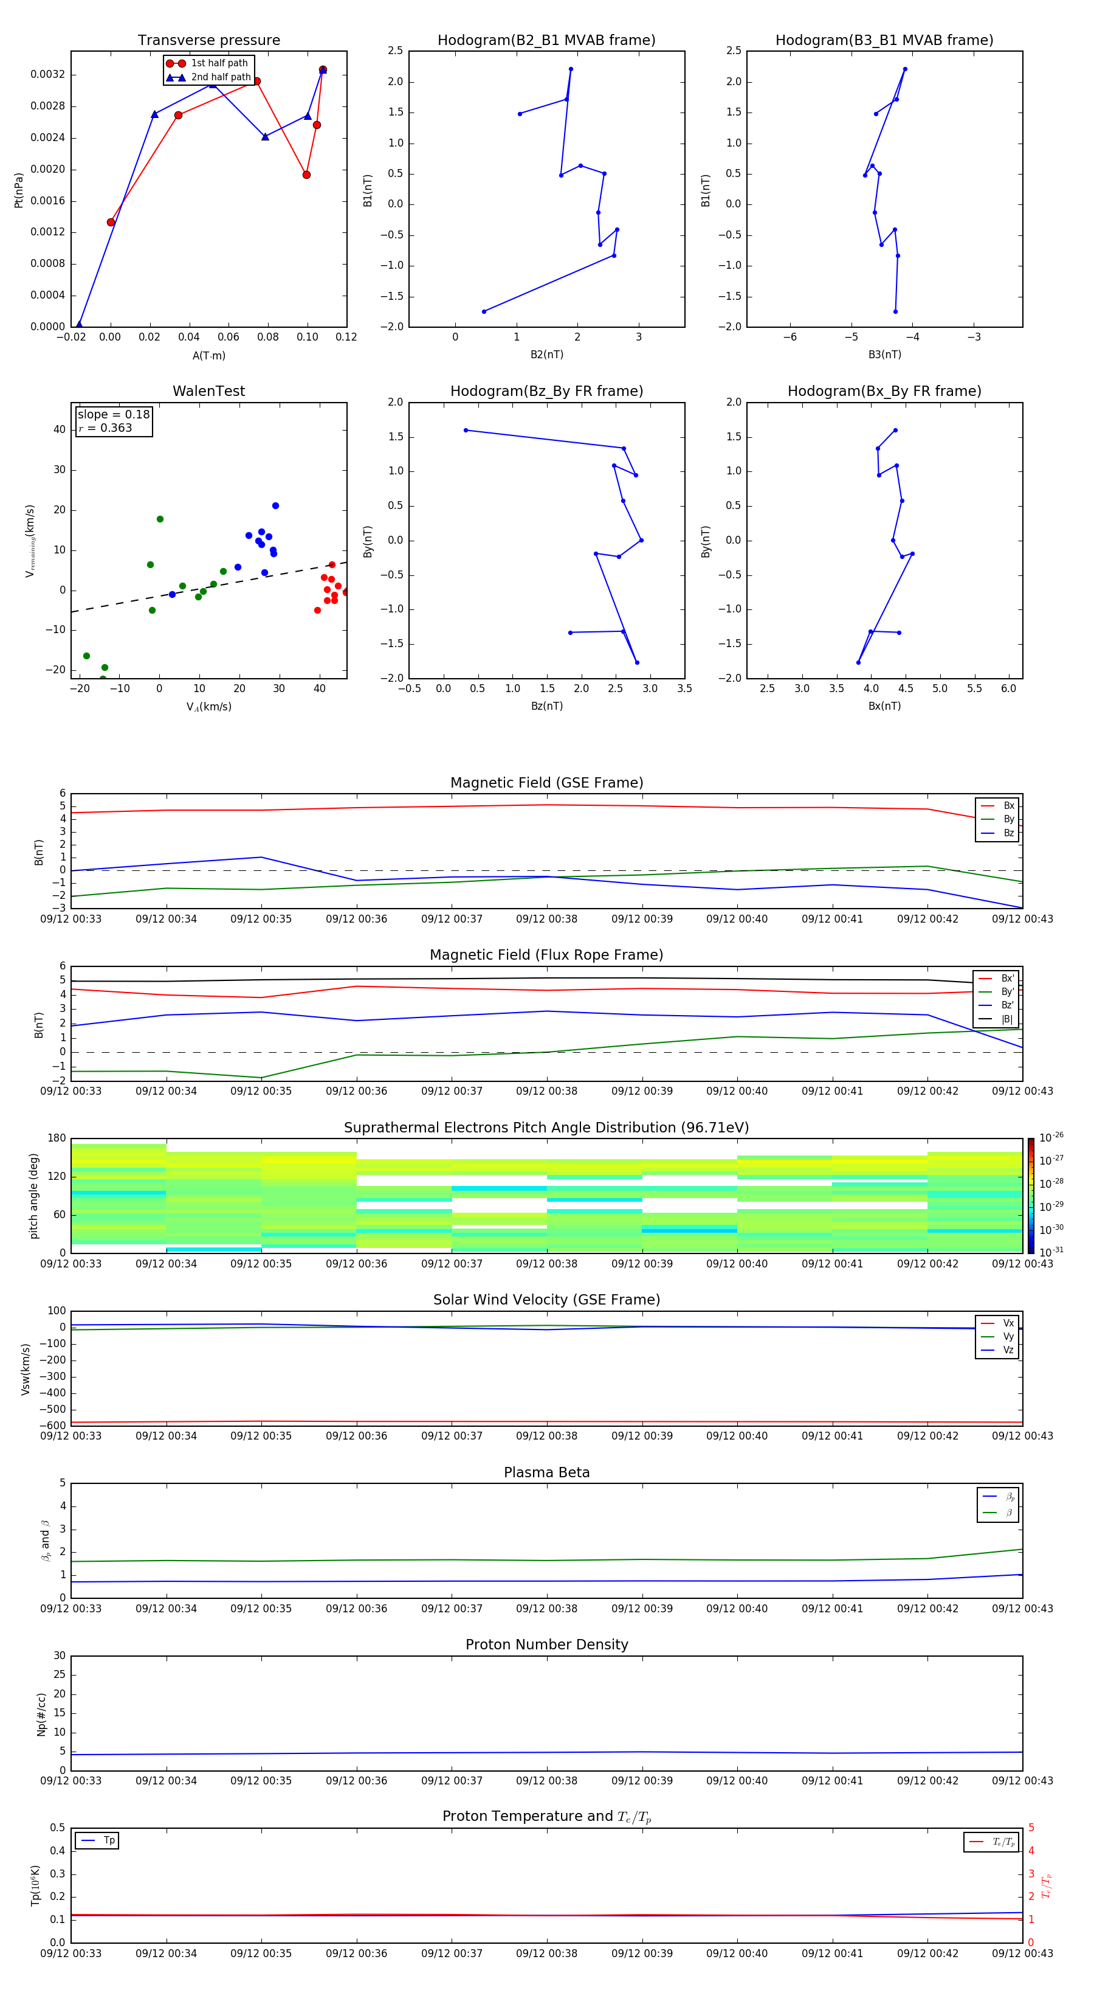Click the "Bz(nT)" x-axis label
Screen dimensions: 1094x2007
click(x=546, y=706)
